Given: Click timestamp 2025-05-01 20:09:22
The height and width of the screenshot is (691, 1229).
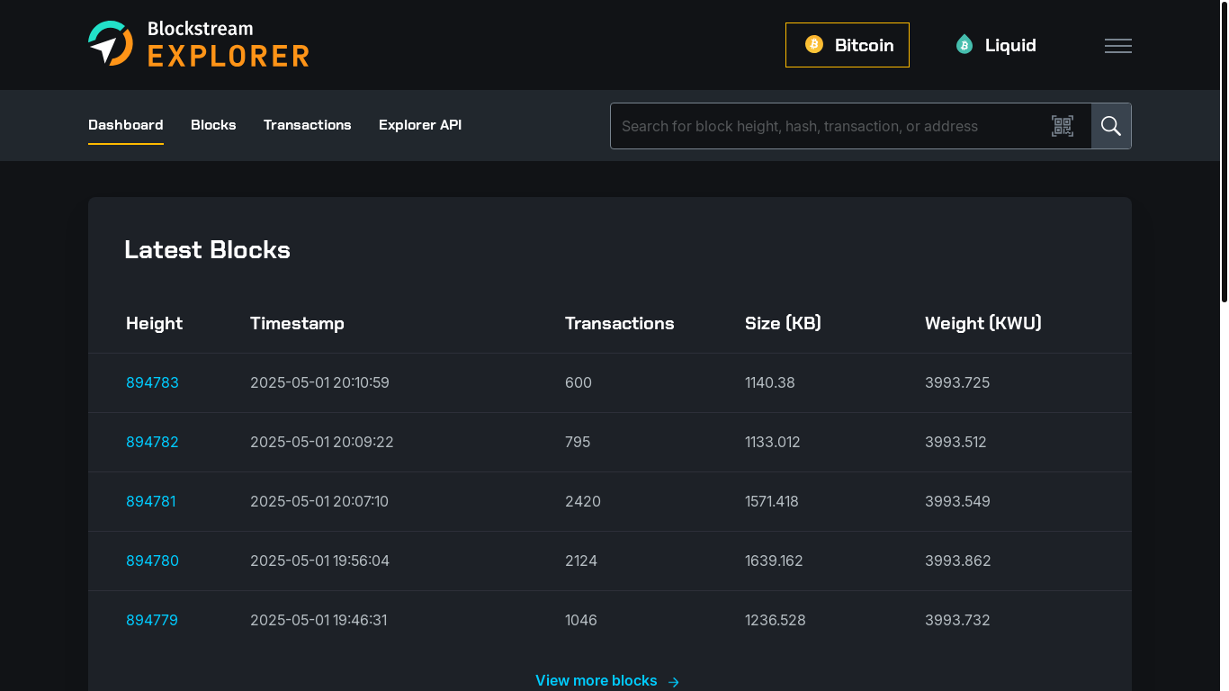Looking at the screenshot, I should pyautogui.click(x=322, y=442).
